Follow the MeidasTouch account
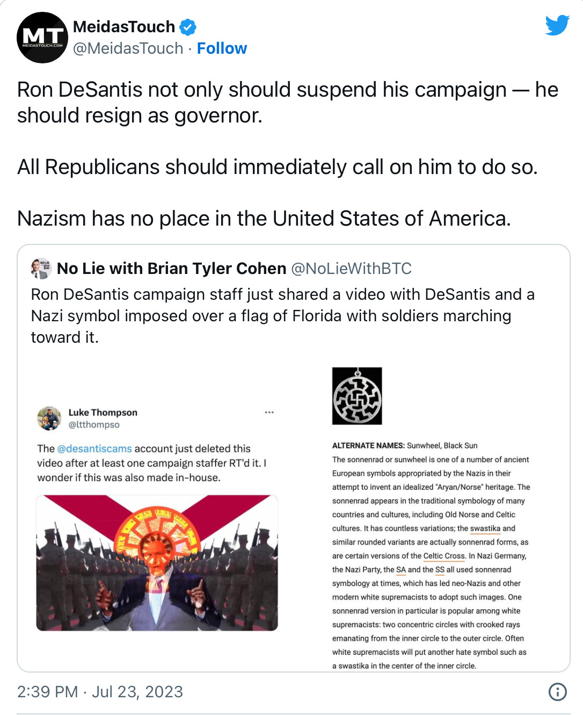 (x=222, y=48)
